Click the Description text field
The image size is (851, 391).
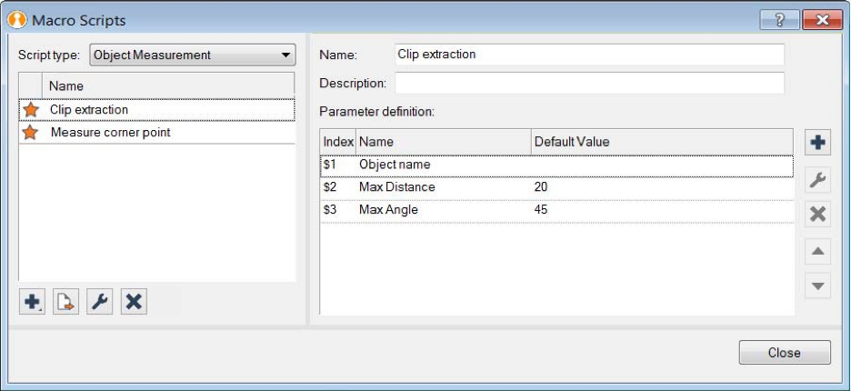pos(589,84)
